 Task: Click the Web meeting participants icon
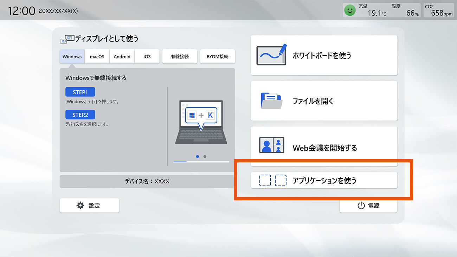271,145
